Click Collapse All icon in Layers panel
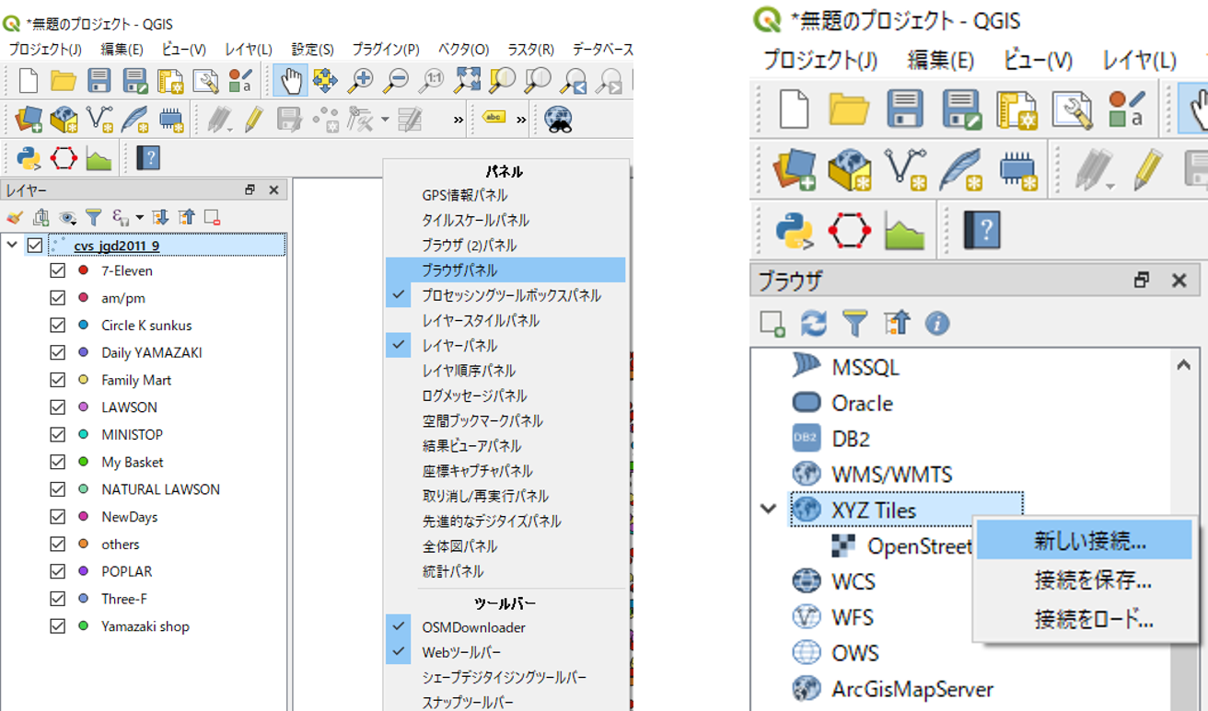 click(x=187, y=217)
